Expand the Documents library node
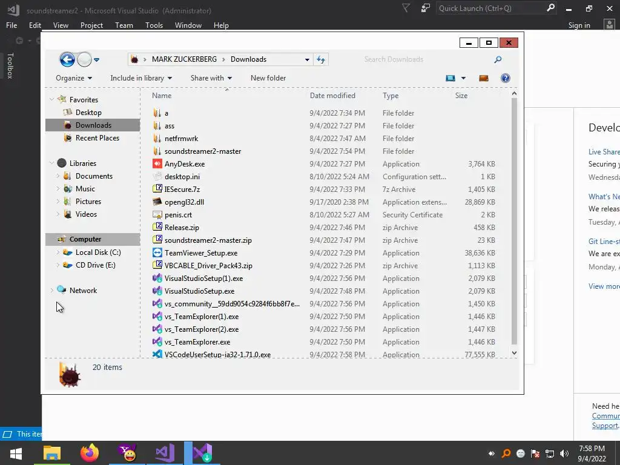620x465 pixels. (x=58, y=176)
